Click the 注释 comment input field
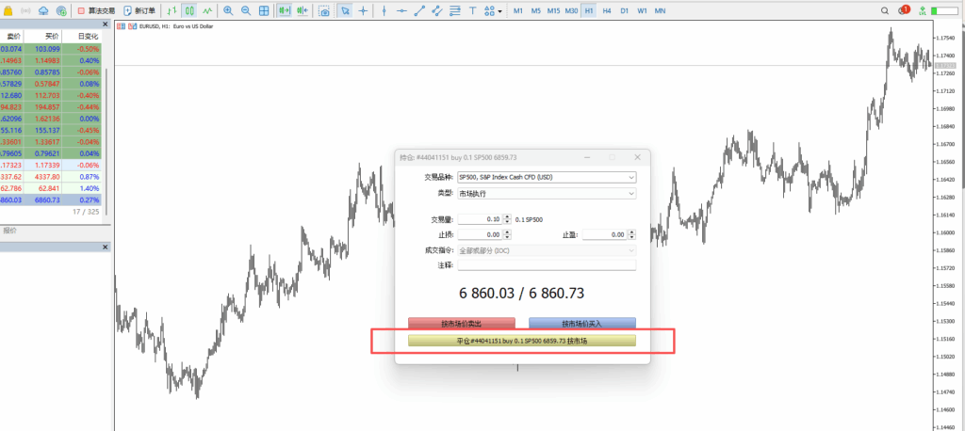965x431 pixels. [547, 265]
